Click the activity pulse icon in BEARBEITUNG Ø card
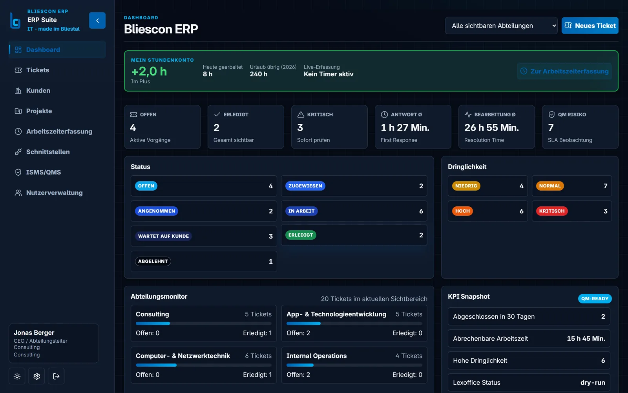This screenshot has height=393, width=628. 468,114
